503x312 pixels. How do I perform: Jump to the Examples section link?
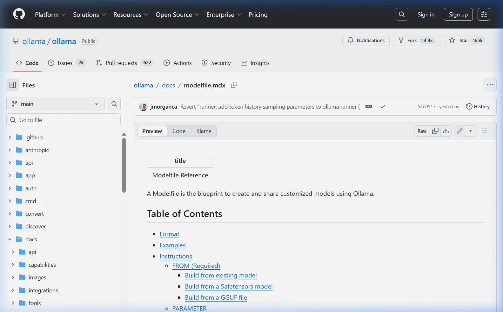tap(172, 245)
